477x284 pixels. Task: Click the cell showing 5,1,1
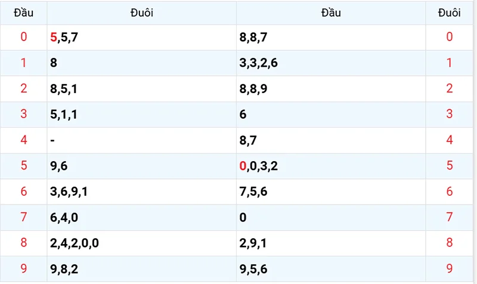point(141,115)
